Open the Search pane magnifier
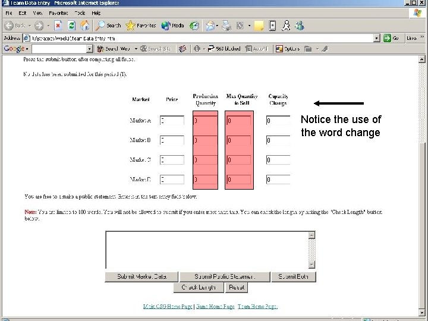 [108, 26]
